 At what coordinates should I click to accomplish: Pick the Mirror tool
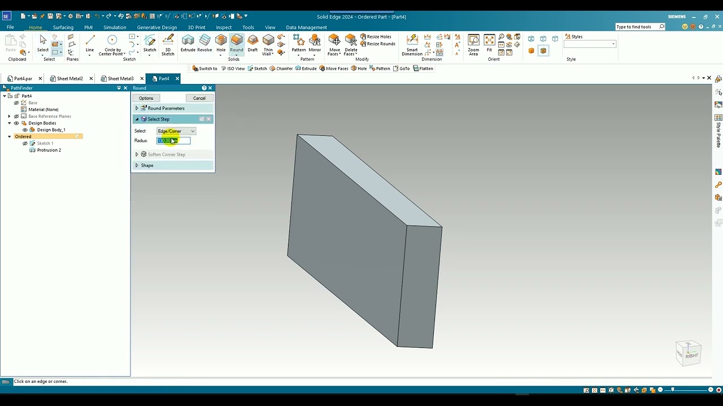315,43
